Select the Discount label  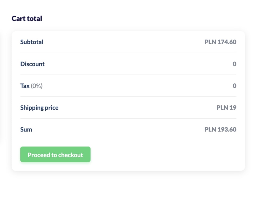pyautogui.click(x=32, y=64)
